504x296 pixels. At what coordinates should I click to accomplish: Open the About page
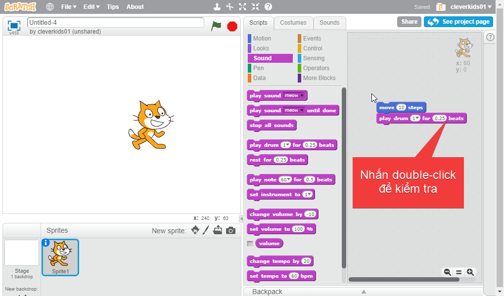pos(135,7)
